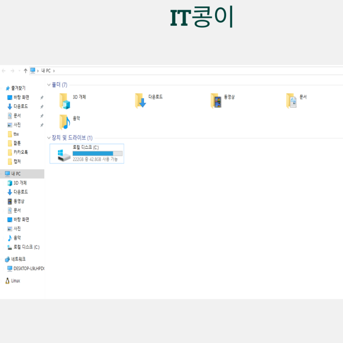Click the star icon beside 즐겨찾기

(x=8, y=88)
